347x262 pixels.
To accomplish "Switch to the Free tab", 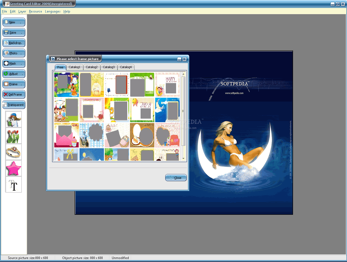I will [x=60, y=67].
